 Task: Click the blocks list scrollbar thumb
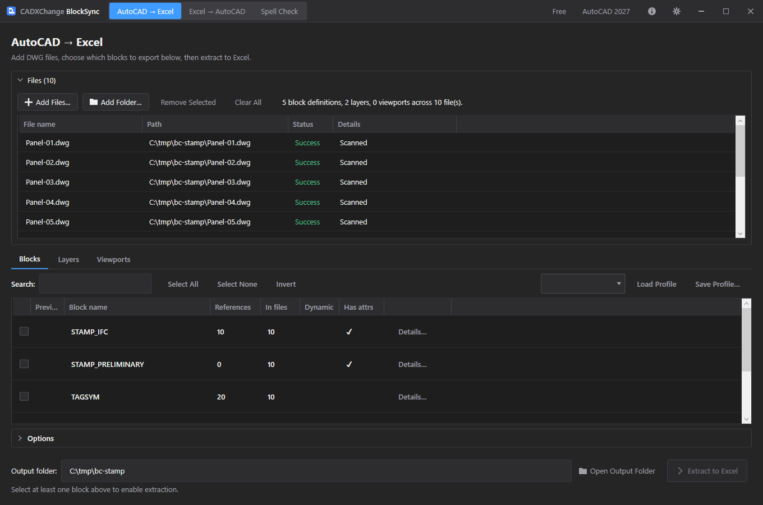point(746,339)
